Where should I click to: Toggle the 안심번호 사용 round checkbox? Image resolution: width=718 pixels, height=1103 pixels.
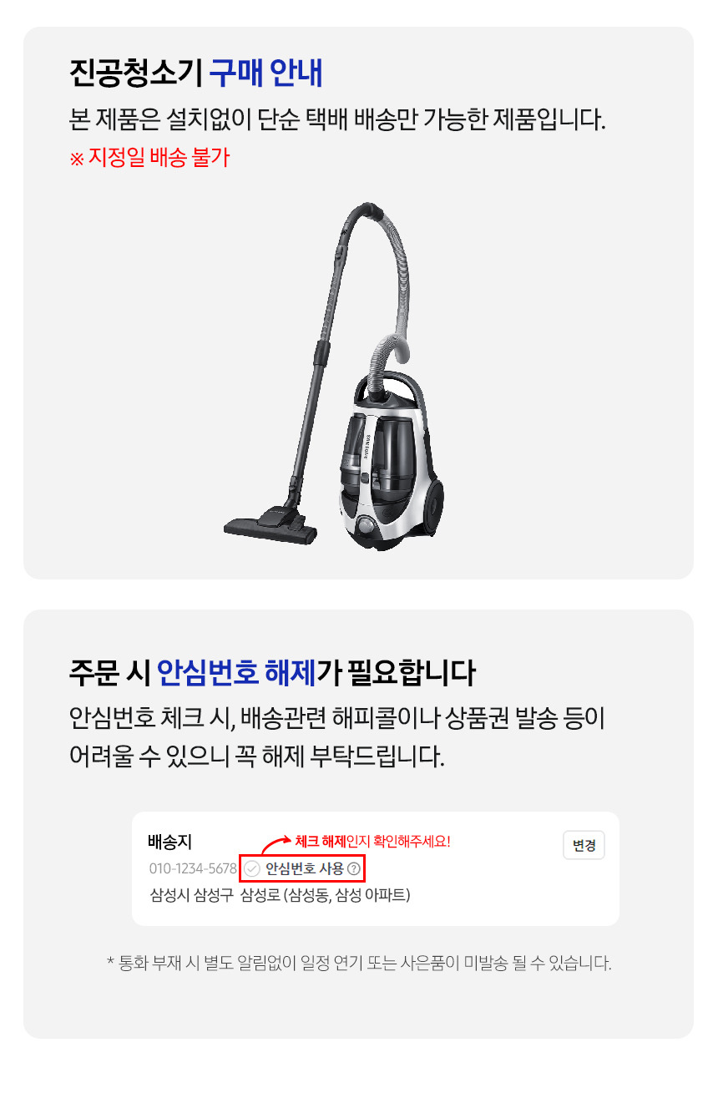click(x=252, y=869)
